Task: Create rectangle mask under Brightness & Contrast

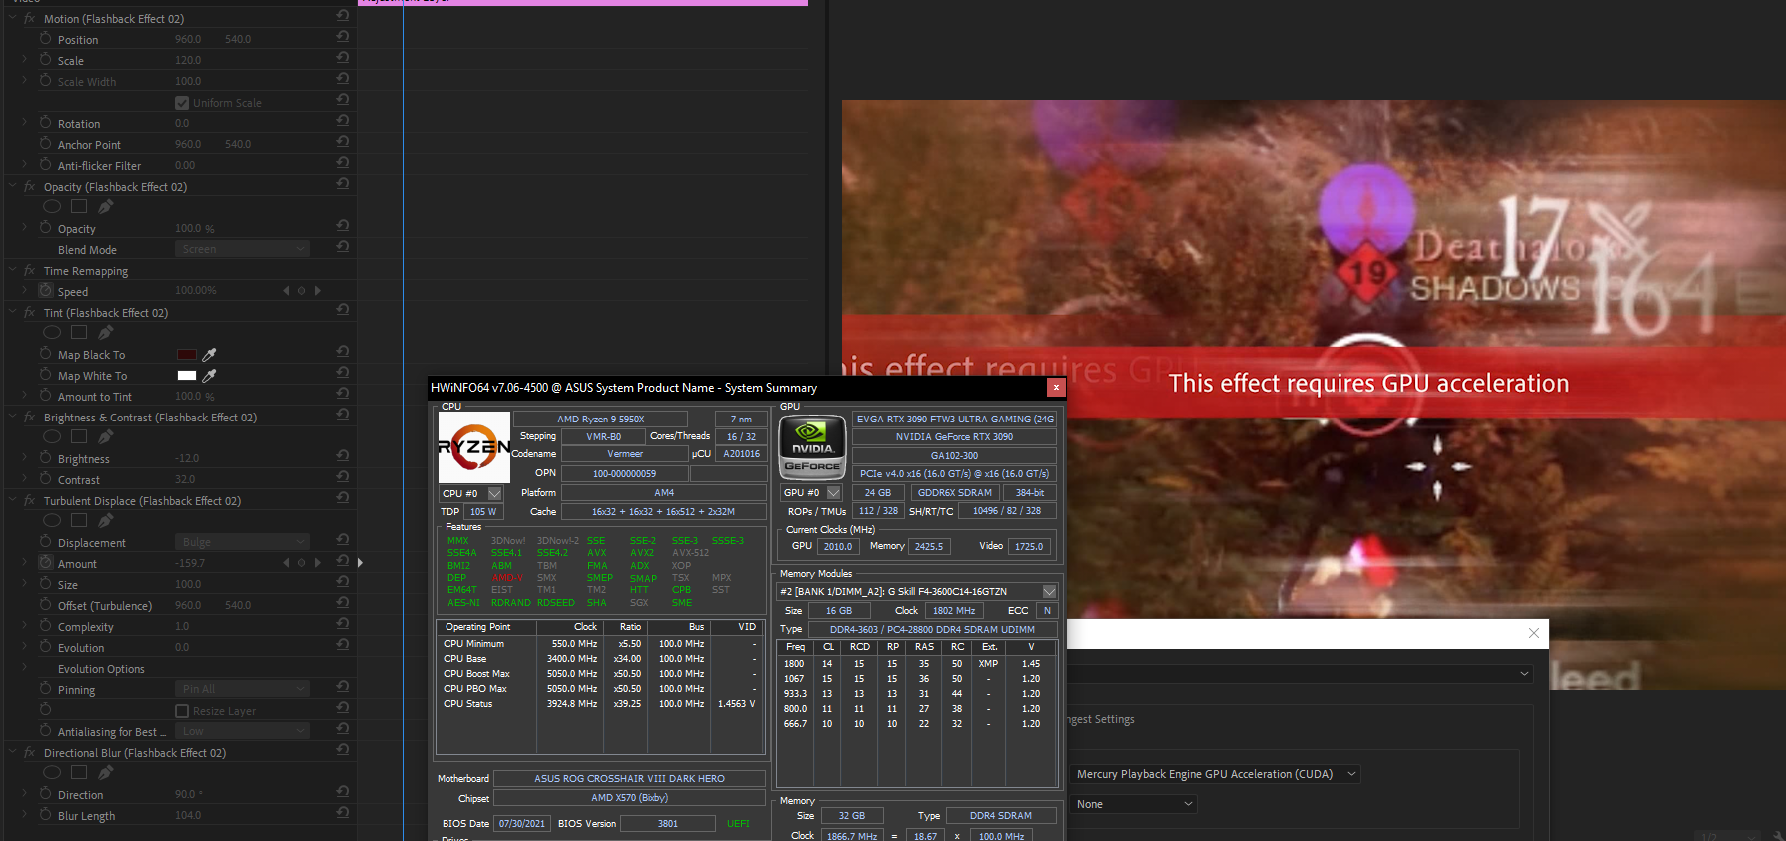Action: pyautogui.click(x=79, y=436)
